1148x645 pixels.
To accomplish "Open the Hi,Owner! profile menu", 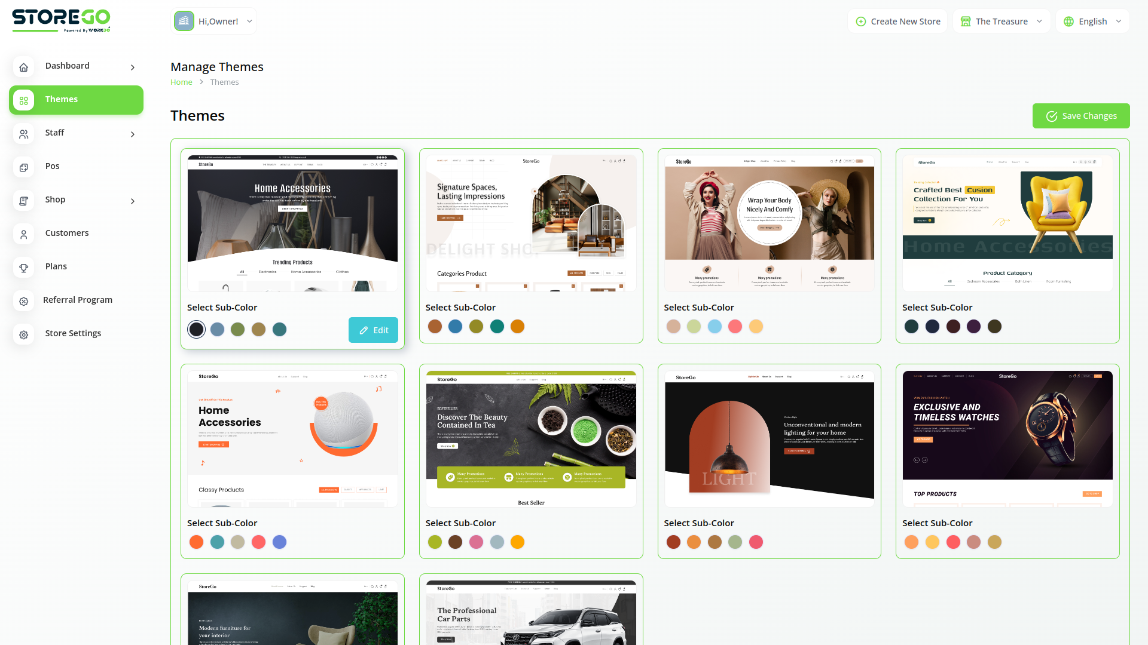I will (213, 21).
